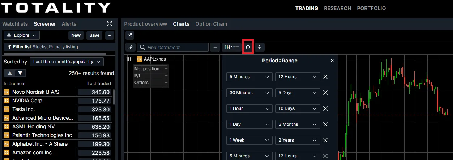Select the ASML Holding NV row
453x160 pixels.
click(57, 126)
